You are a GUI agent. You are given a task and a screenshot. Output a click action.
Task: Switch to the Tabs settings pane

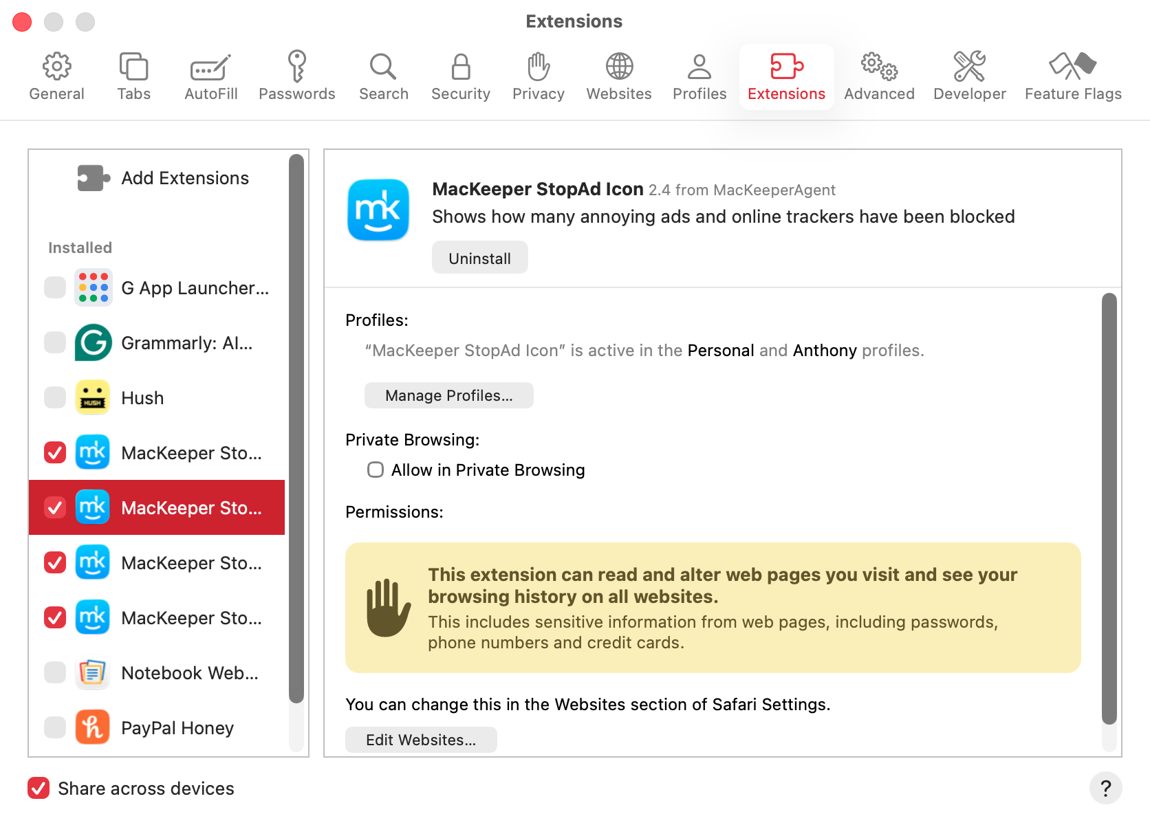click(x=133, y=77)
